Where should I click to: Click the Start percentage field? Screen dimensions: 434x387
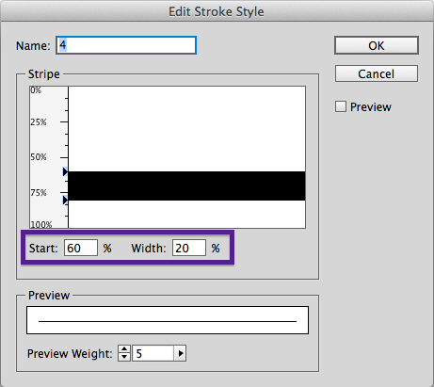(x=81, y=248)
